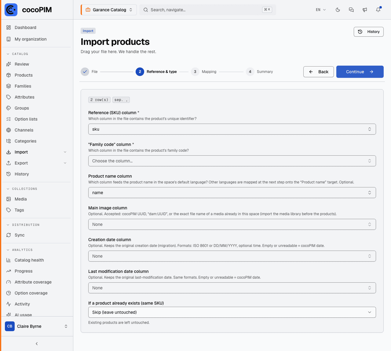
Task: Open the EN language dropdown
Action: click(x=321, y=10)
